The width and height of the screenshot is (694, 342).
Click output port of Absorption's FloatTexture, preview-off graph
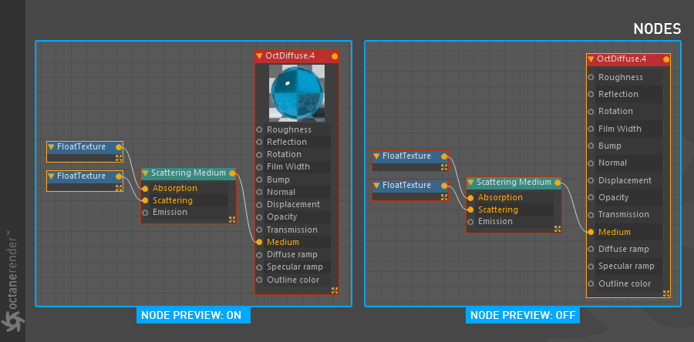click(444, 156)
